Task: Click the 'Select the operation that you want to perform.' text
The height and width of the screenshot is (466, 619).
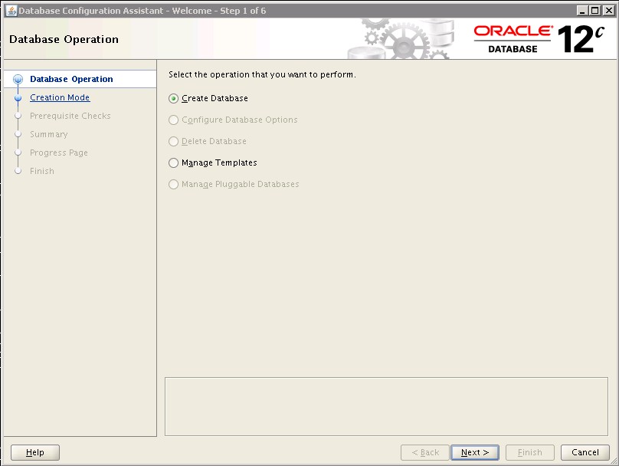Action: pyautogui.click(x=262, y=74)
